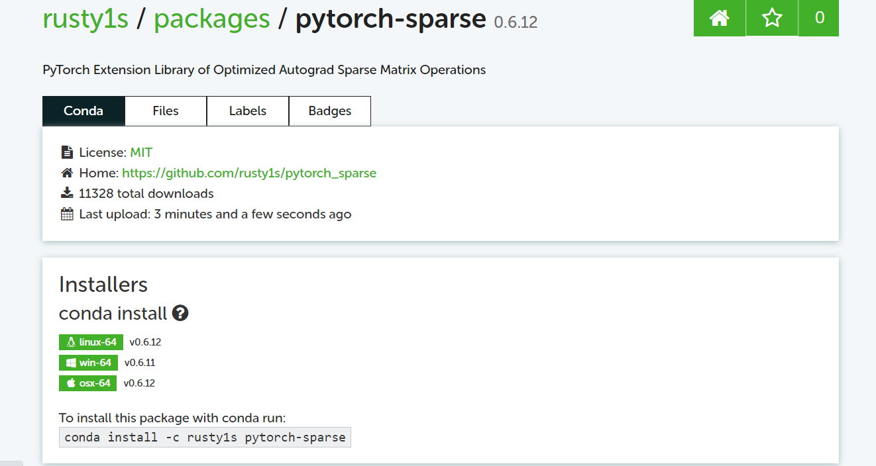Viewport: 876px width, 466px height.
Task: Open the MIT license link
Action: (141, 153)
